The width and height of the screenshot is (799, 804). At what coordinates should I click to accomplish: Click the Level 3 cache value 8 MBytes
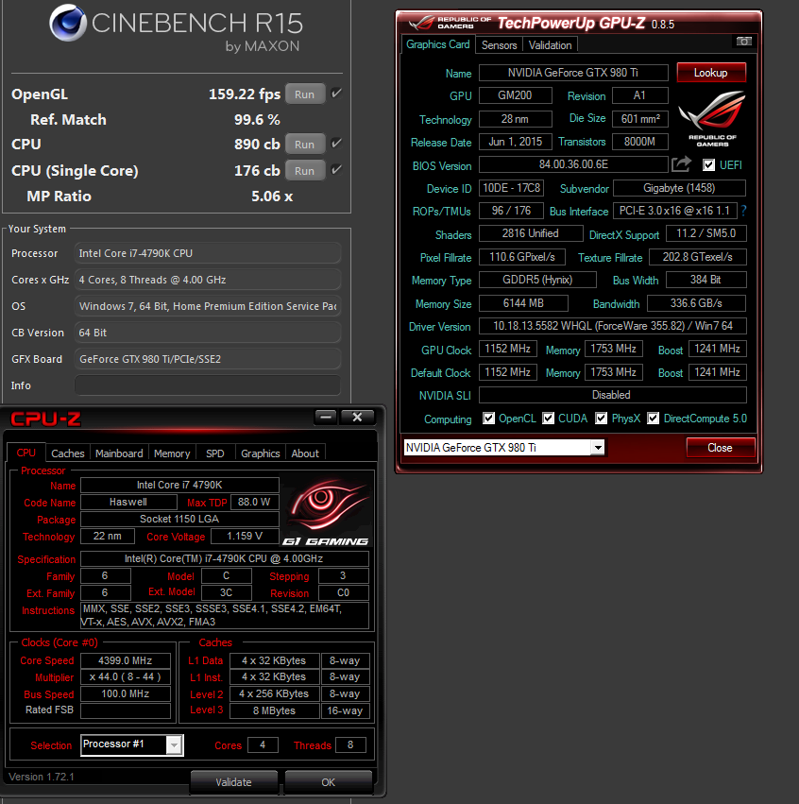point(274,710)
